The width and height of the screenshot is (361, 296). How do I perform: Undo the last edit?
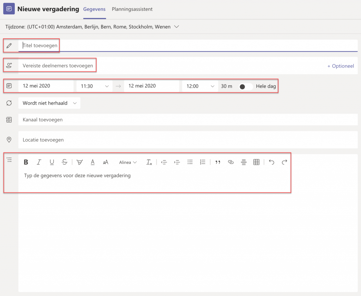[271, 162]
